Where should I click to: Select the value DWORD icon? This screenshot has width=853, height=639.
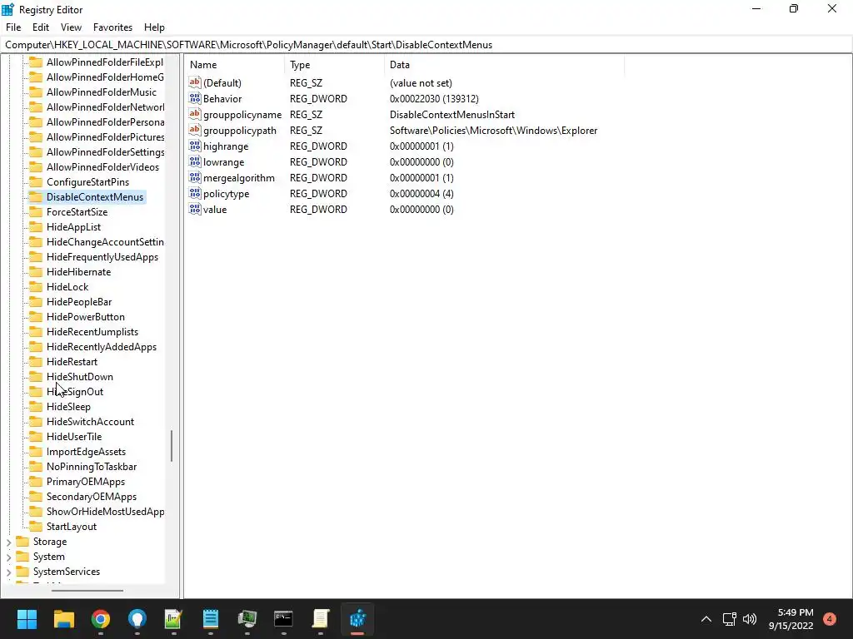[195, 209]
